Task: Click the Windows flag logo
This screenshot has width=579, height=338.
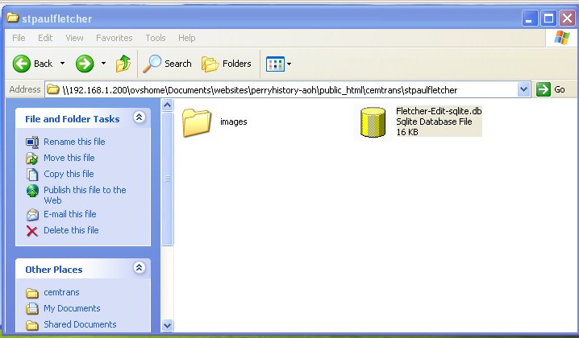Action: (561, 38)
